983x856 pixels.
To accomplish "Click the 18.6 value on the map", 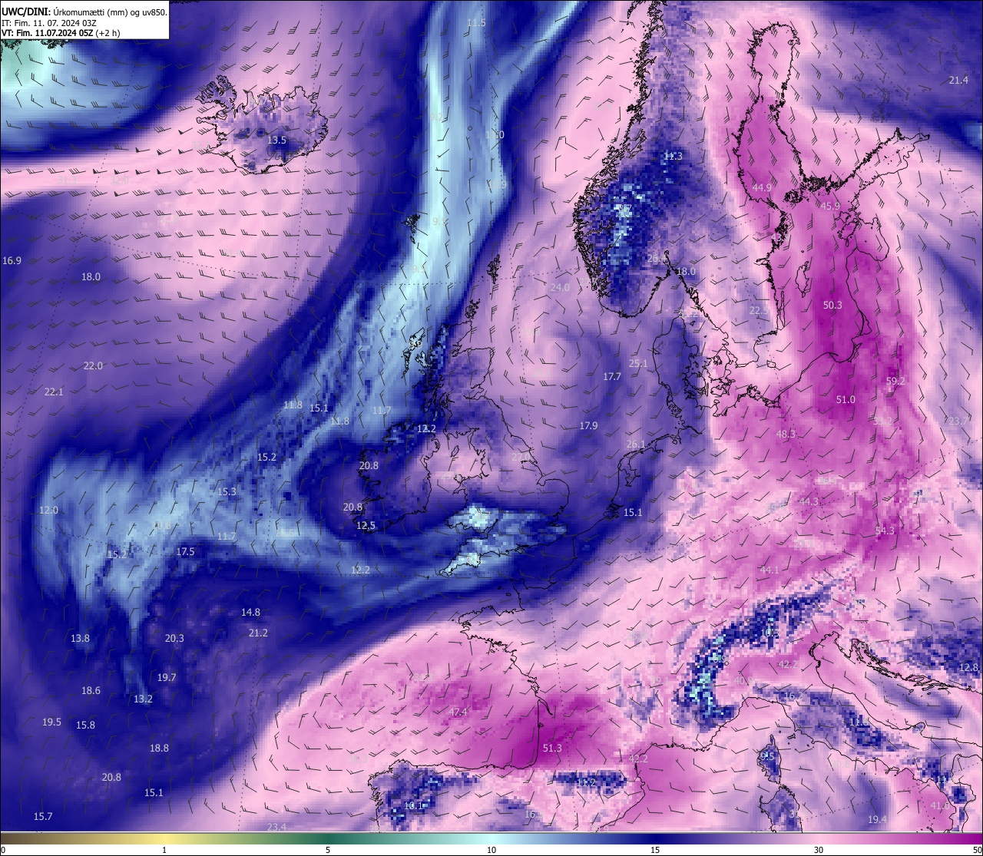I will [91, 691].
